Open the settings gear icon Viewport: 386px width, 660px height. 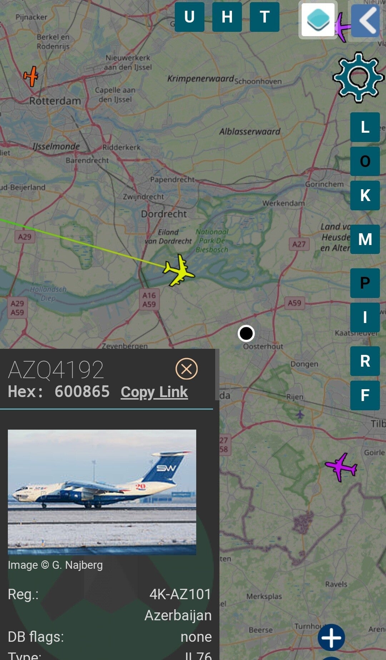[358, 77]
